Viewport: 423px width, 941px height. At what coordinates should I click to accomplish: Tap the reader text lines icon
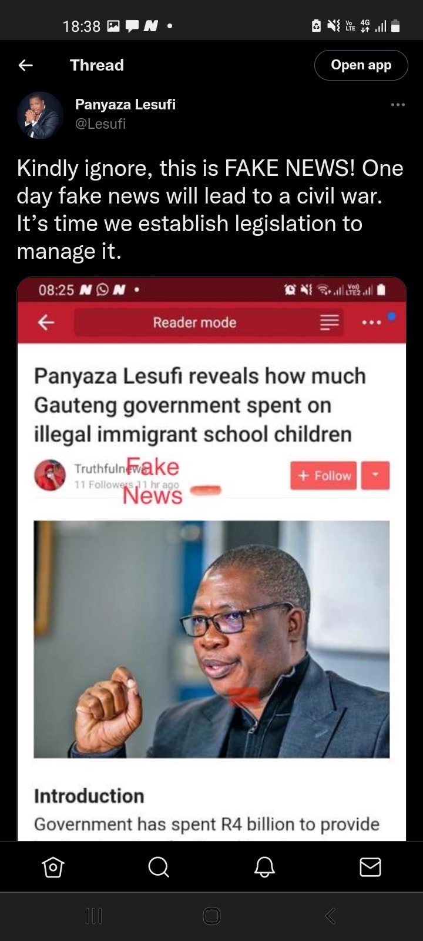[x=329, y=322]
